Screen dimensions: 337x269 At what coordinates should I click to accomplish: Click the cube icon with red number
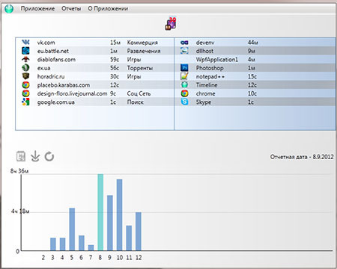click(x=171, y=23)
